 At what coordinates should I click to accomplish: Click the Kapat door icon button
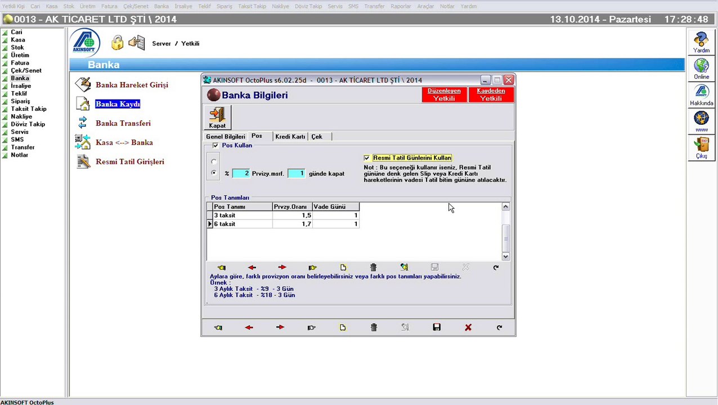click(x=217, y=118)
